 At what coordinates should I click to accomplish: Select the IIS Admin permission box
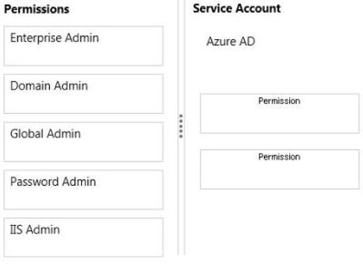(83, 238)
